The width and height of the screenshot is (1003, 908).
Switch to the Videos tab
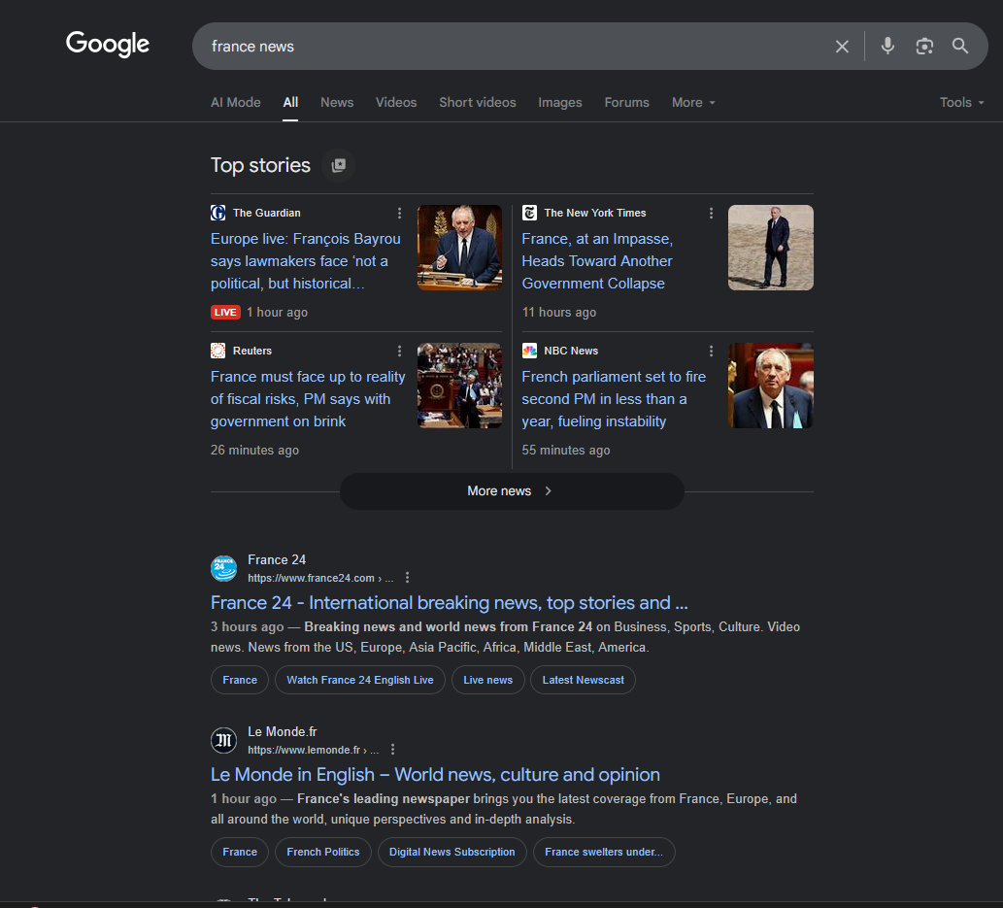coord(396,102)
